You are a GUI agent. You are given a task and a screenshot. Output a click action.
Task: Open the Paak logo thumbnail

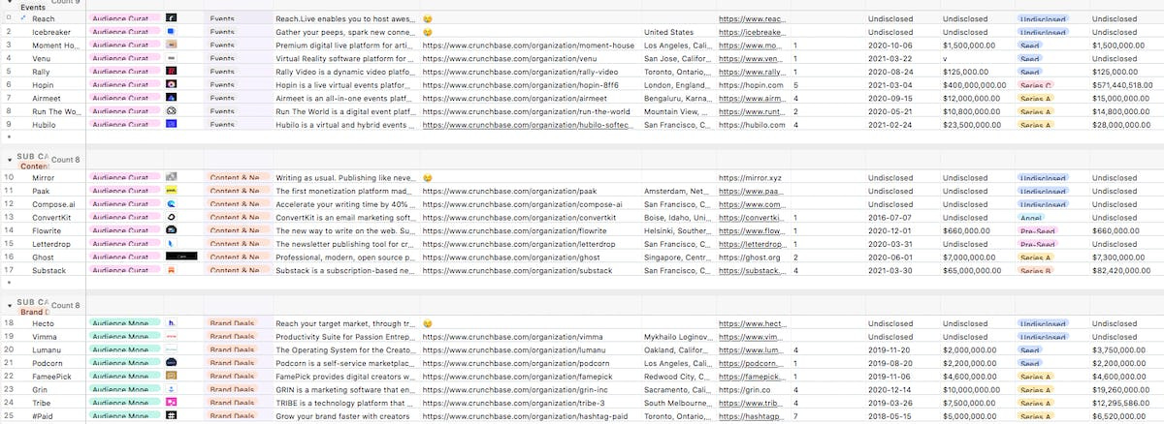pyautogui.click(x=171, y=191)
